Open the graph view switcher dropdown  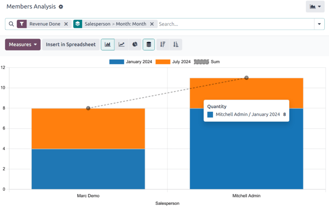tap(315, 7)
